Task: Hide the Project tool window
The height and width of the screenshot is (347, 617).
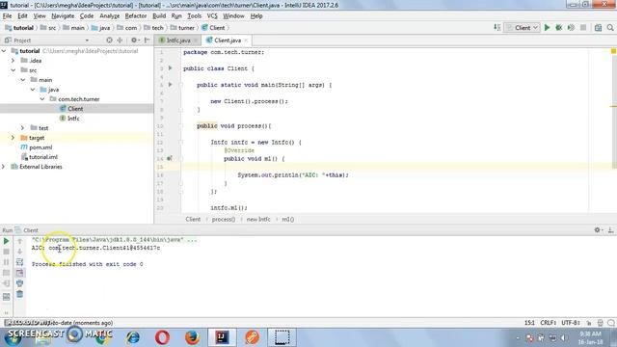Action: (147, 40)
